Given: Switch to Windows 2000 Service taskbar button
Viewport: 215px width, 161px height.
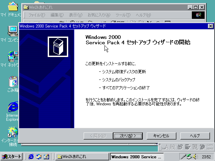Looking at the screenshot, I should 137,157.
